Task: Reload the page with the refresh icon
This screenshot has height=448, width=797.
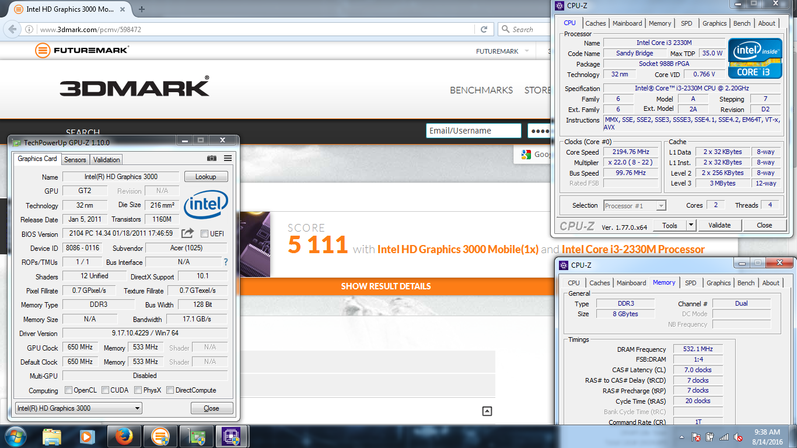Action: tap(484, 29)
